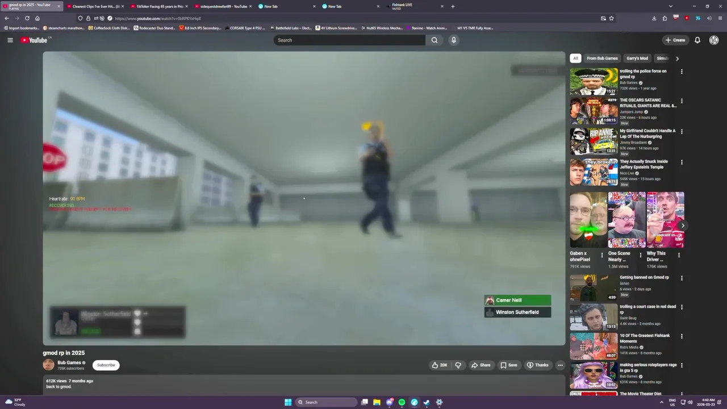
Task: Open the 'Bub Games' channel name link
Action: 69,362
